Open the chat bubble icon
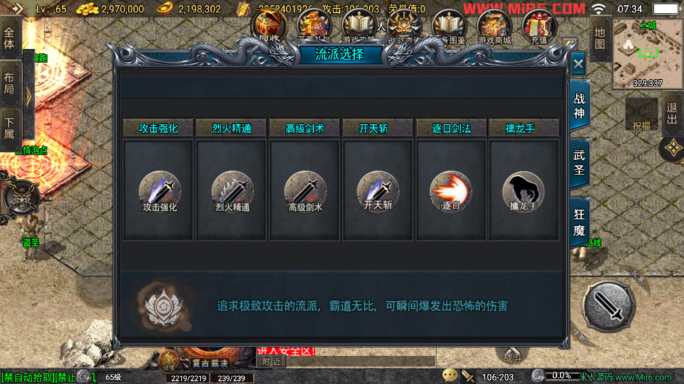 pos(450,375)
